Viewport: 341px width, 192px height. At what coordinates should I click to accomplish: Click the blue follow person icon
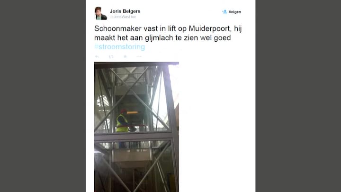[x=224, y=12]
